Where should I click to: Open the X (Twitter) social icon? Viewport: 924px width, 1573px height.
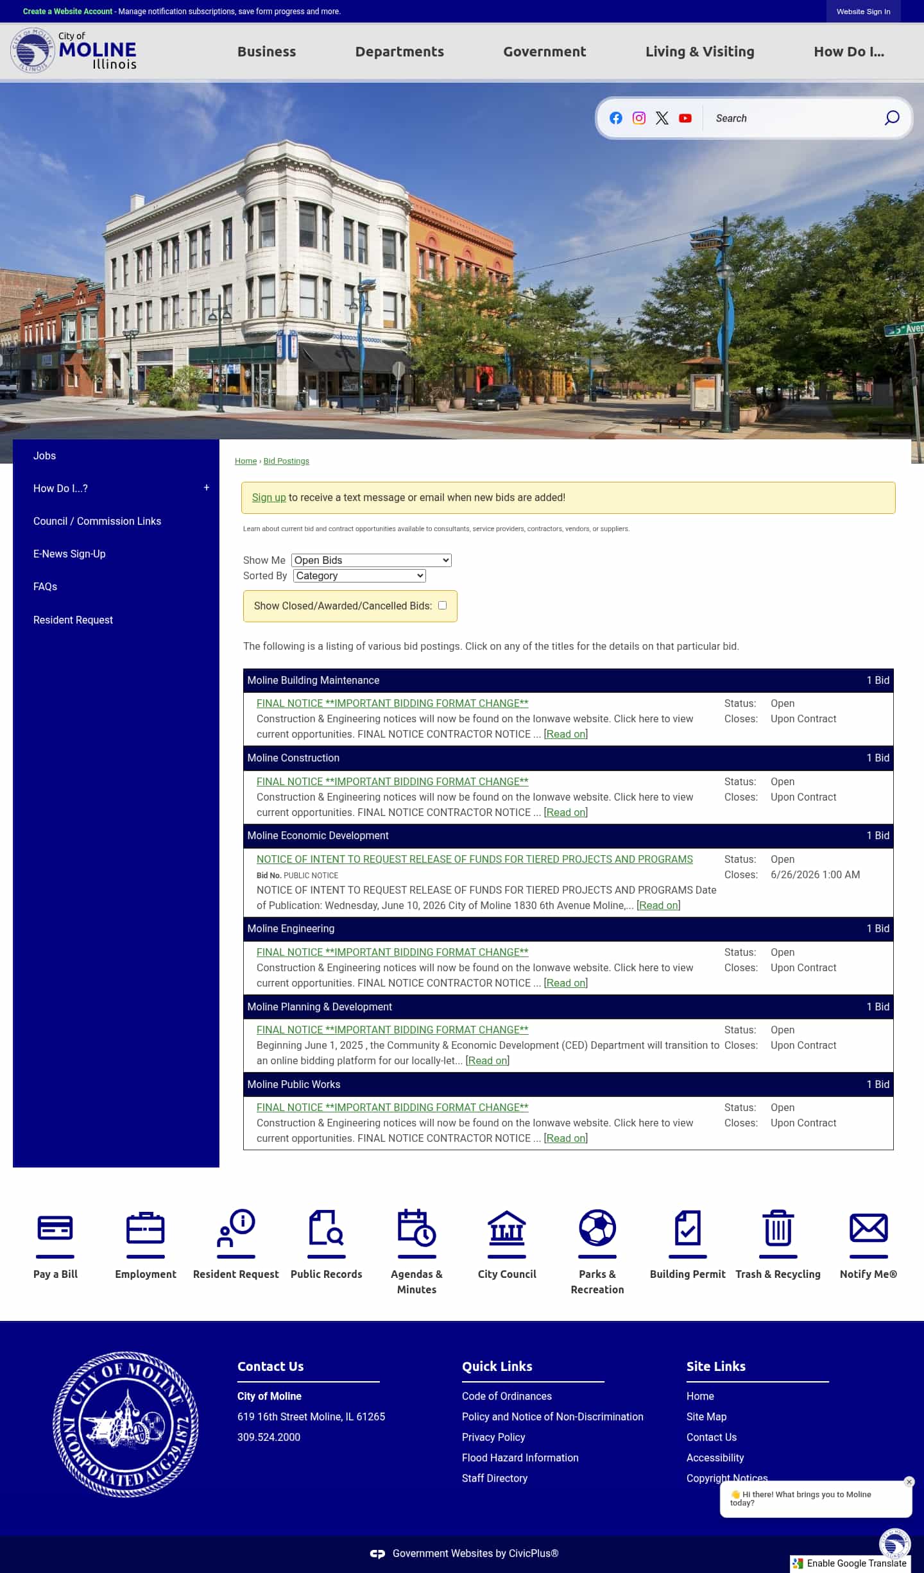pos(662,118)
